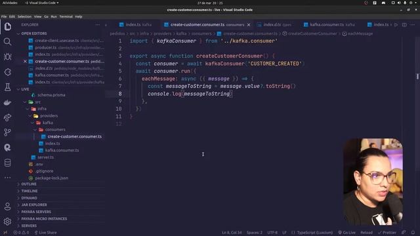Open errors and warnings count

(x=21, y=233)
